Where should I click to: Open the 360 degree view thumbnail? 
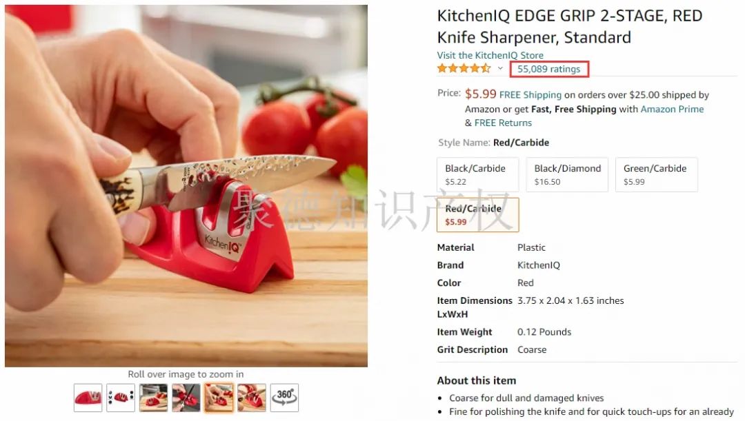click(x=284, y=398)
